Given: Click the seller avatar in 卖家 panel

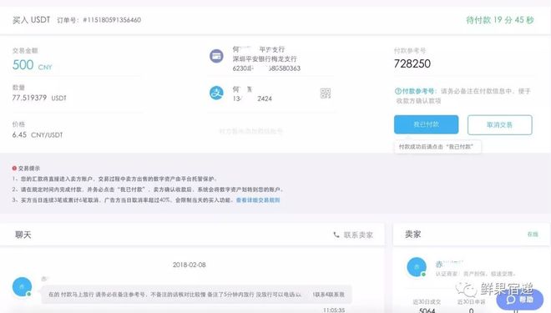Looking at the screenshot, I should 417,267.
